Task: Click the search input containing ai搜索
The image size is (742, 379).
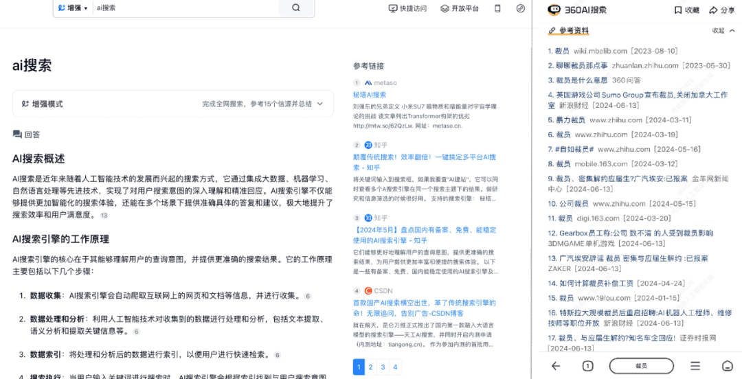Action: (x=186, y=8)
